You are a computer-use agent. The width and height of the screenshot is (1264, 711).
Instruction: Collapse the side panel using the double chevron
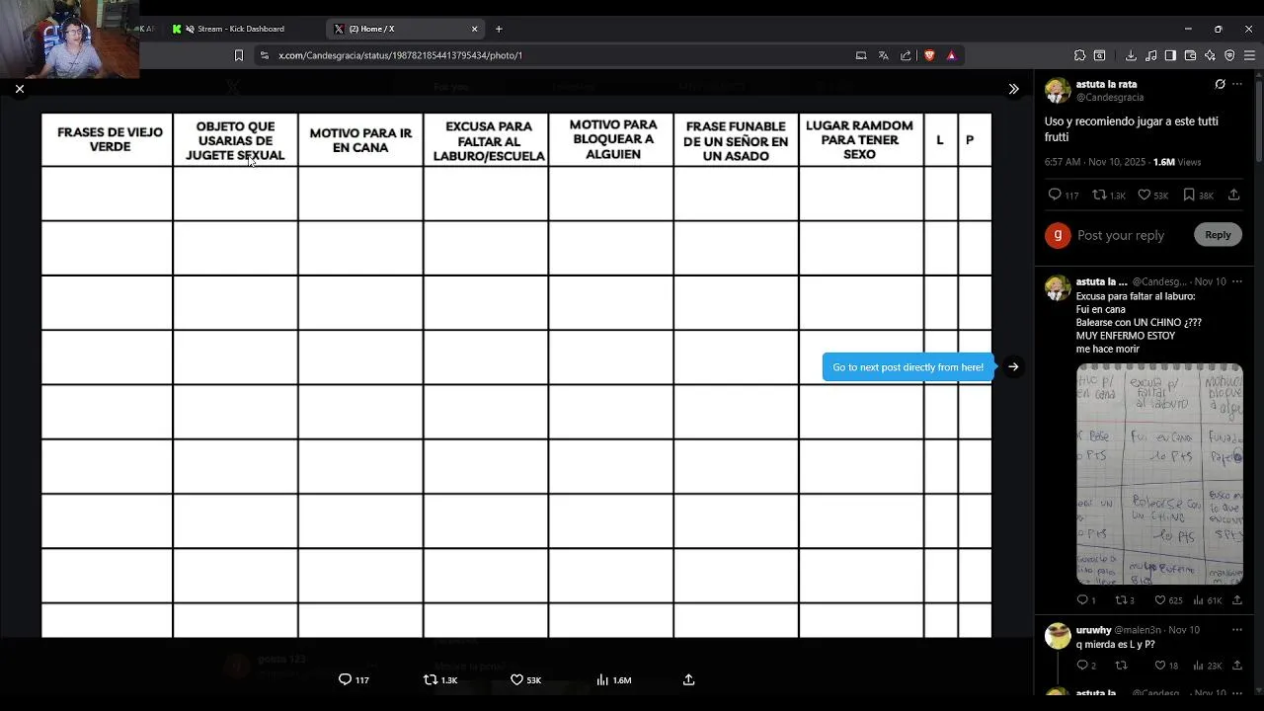[1013, 89]
